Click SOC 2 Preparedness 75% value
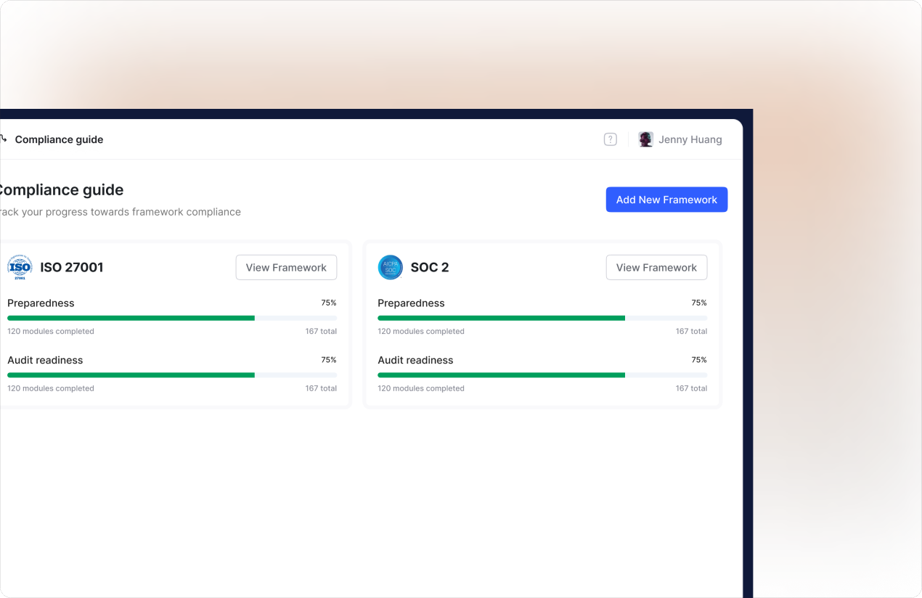Viewport: 922px width, 598px height. pyautogui.click(x=699, y=303)
